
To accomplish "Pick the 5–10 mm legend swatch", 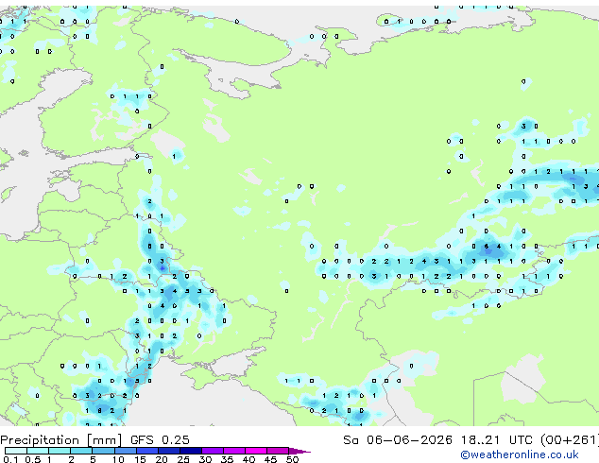I will pos(103,451).
